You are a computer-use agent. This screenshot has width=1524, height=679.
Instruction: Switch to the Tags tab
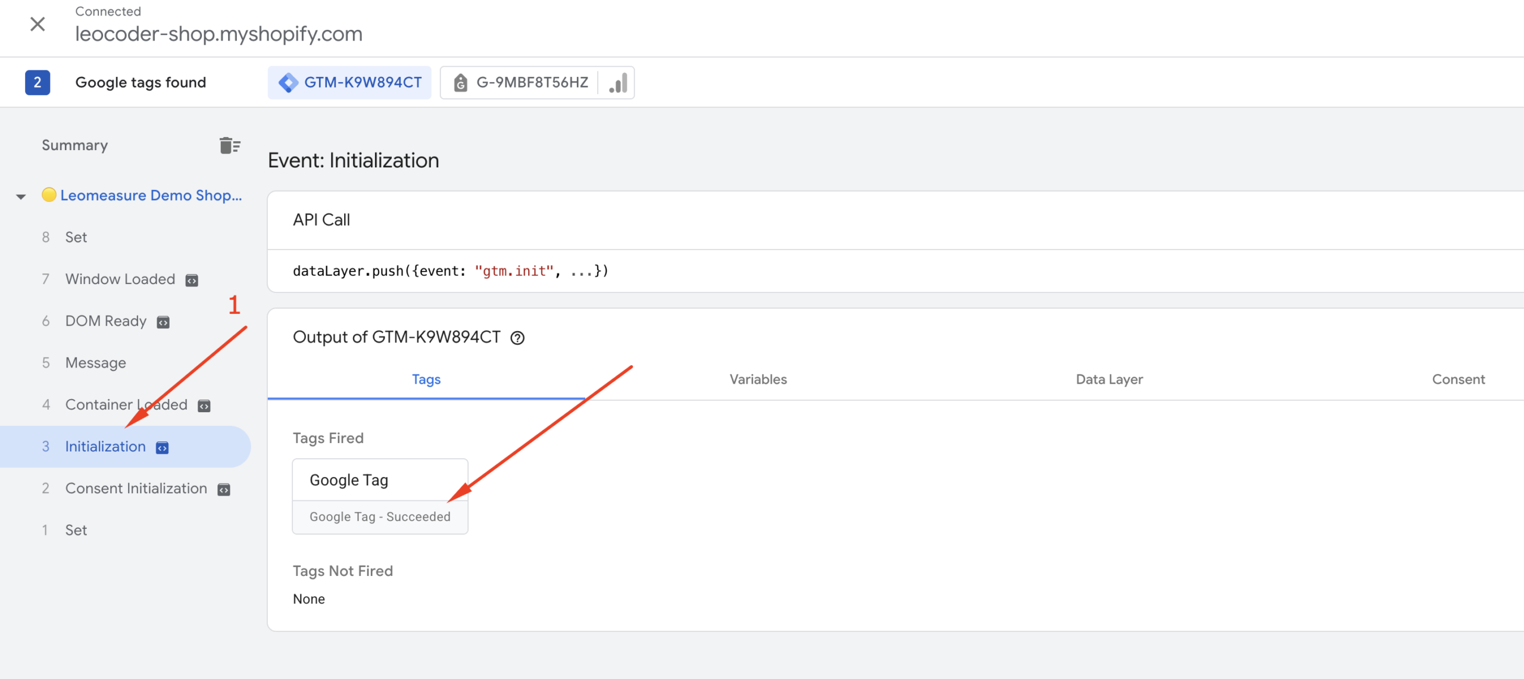426,379
